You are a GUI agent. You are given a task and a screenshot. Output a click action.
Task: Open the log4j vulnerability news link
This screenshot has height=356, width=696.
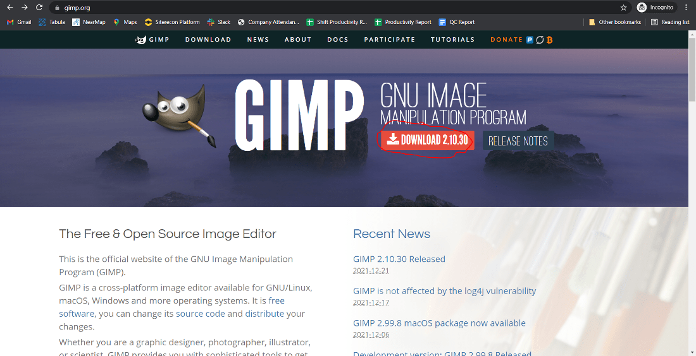[x=444, y=291]
